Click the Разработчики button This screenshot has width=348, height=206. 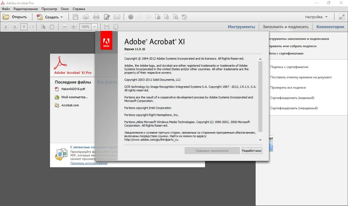coord(252,151)
